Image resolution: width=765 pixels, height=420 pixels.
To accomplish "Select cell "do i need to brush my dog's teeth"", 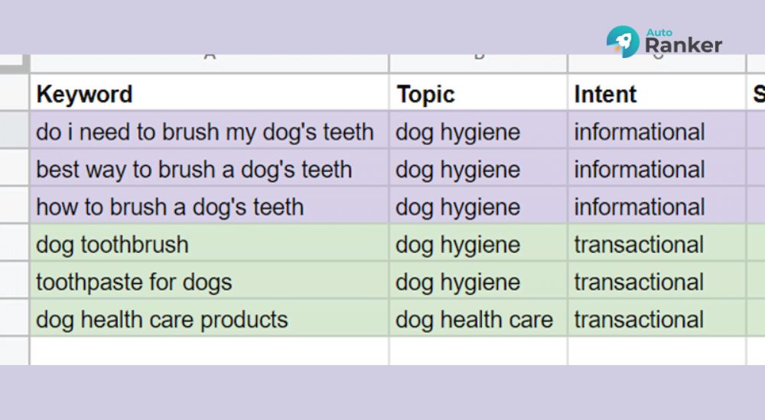I will [x=210, y=130].
